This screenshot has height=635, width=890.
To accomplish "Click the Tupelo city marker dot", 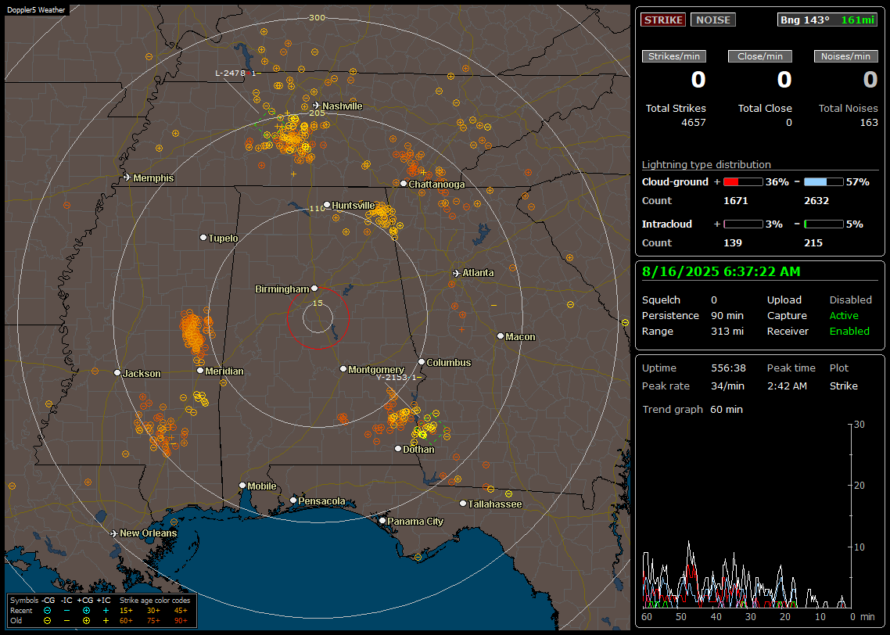I will click(203, 237).
